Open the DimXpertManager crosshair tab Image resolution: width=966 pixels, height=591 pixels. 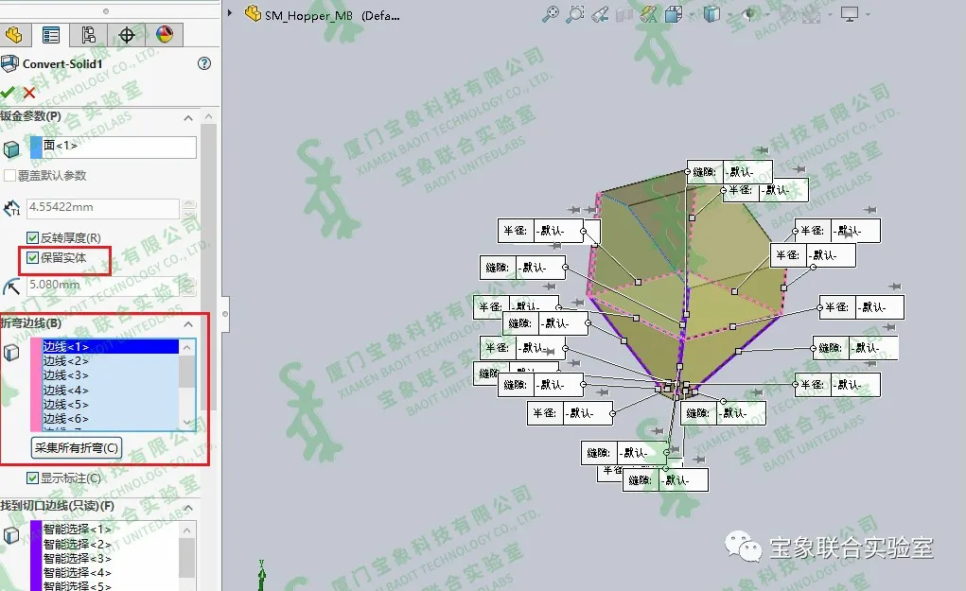126,35
